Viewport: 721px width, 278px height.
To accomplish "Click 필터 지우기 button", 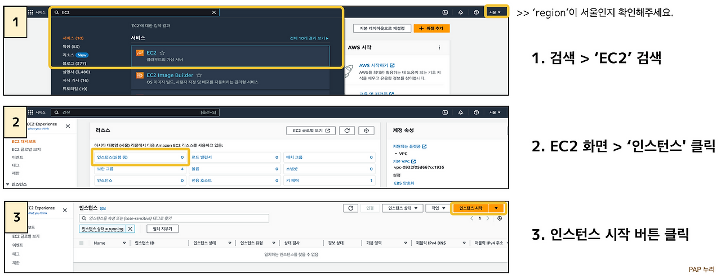I will [163, 229].
